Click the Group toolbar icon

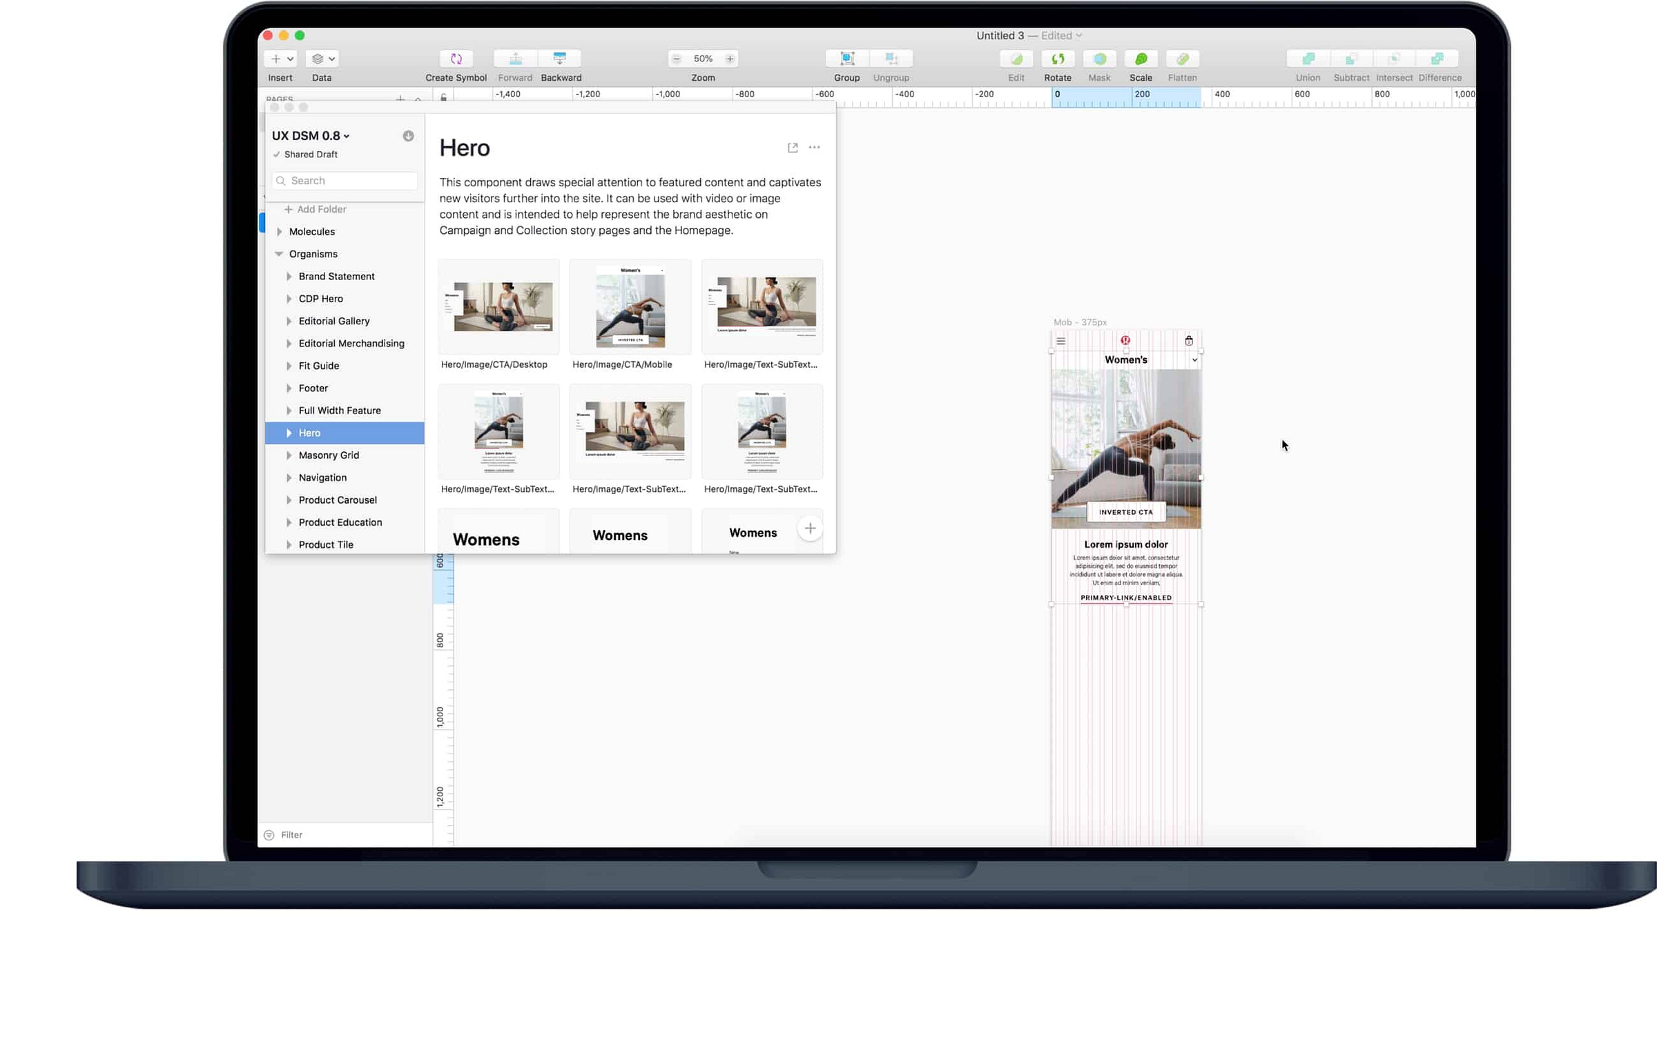click(846, 59)
